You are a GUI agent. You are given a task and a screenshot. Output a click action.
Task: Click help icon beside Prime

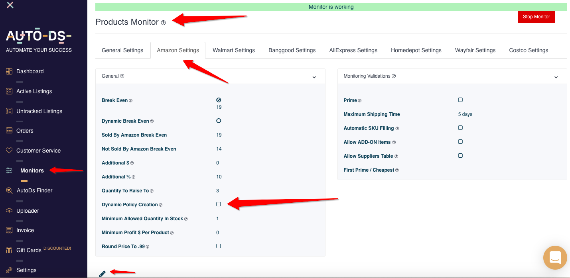click(360, 101)
